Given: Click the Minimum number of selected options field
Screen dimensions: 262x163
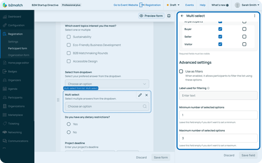Looking at the screenshot, I should click(218, 115).
